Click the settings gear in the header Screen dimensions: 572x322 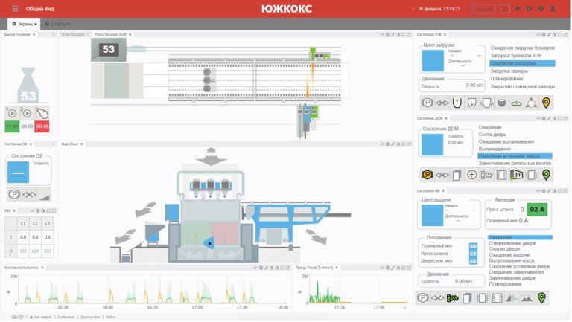(x=529, y=9)
